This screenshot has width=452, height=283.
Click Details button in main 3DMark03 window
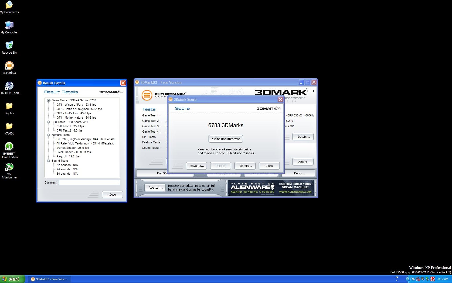click(x=303, y=137)
